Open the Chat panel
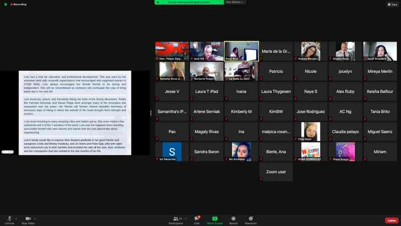 [x=197, y=219]
